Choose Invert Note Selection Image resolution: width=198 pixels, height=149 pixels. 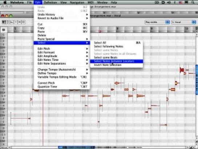[x=117, y=65]
